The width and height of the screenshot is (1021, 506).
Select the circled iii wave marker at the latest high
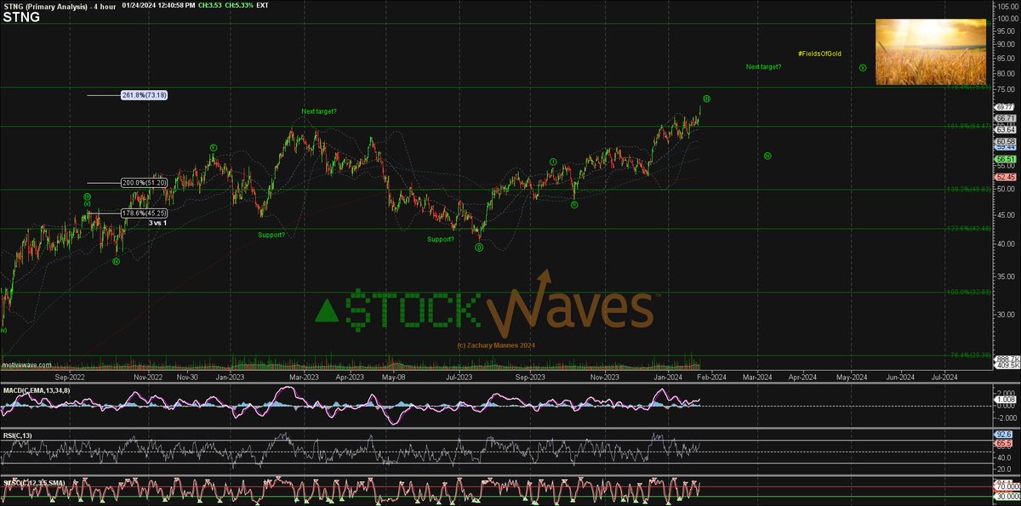706,99
